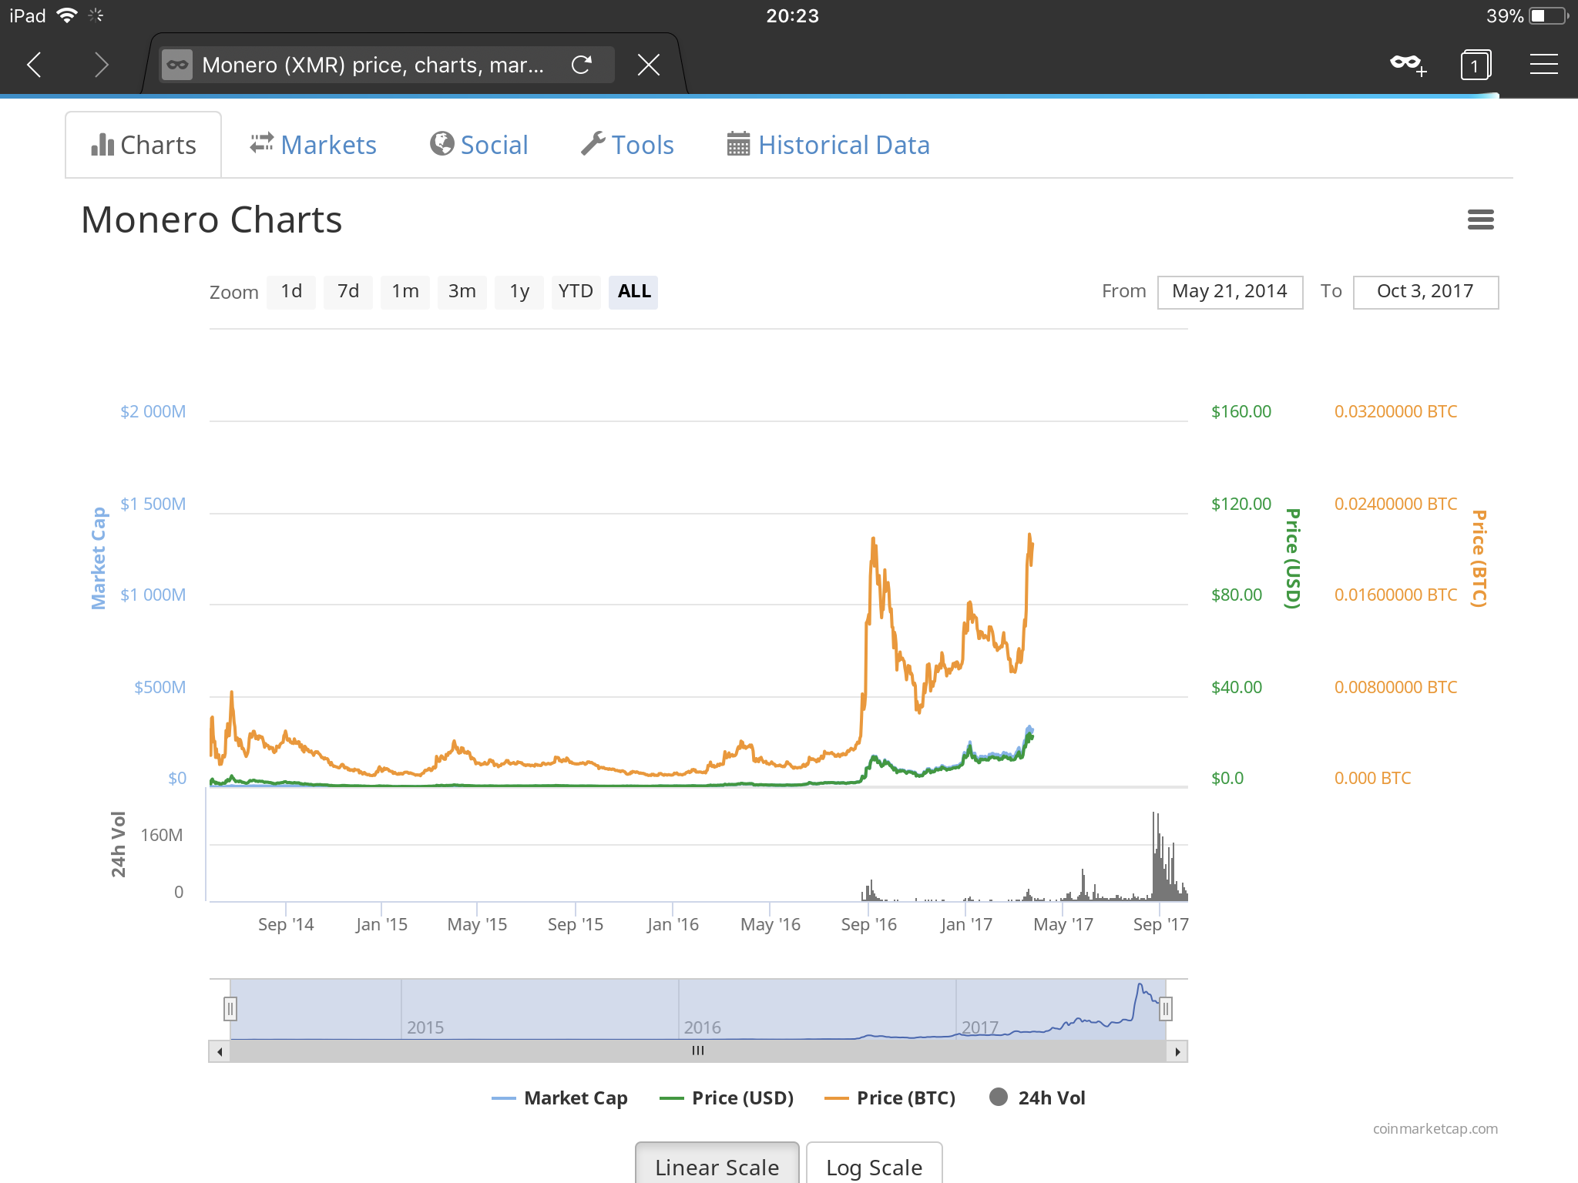Click left handle of range navigator
Screen dimensions: 1578x1183
click(x=230, y=1009)
